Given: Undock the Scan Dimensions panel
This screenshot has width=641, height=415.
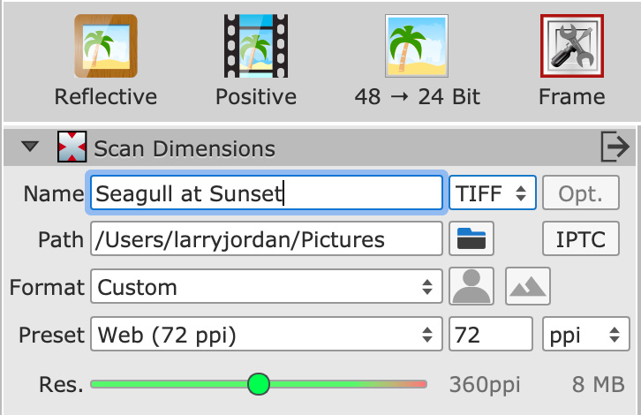Looking at the screenshot, I should click(615, 147).
